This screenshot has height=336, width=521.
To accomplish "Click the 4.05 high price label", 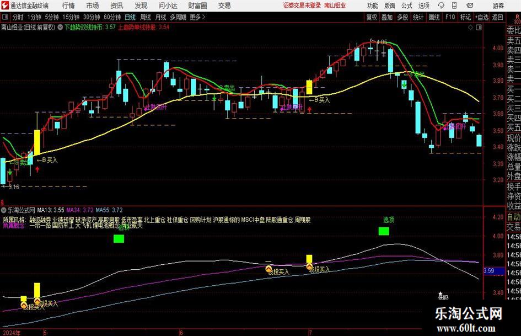I will click(x=382, y=42).
